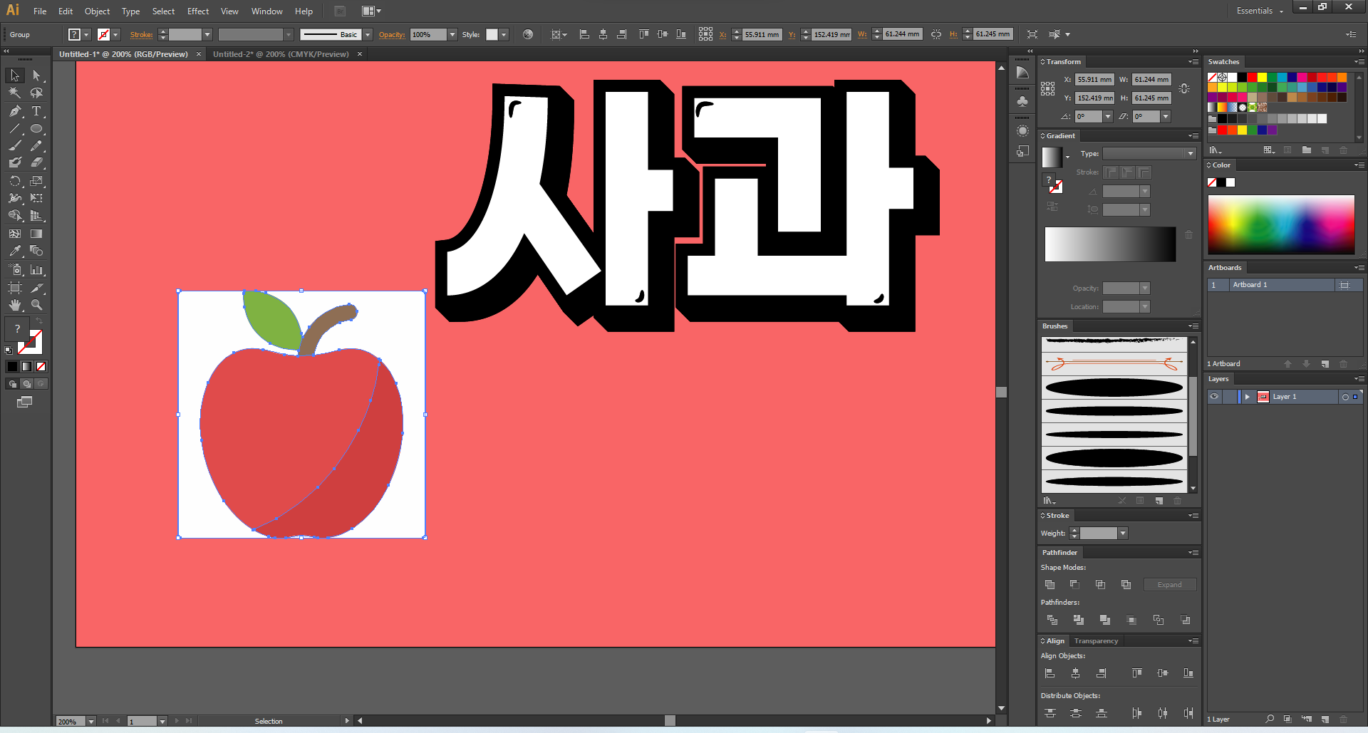Viewport: 1368px width, 733px height.
Task: Select the Artboard tool
Action: [15, 288]
